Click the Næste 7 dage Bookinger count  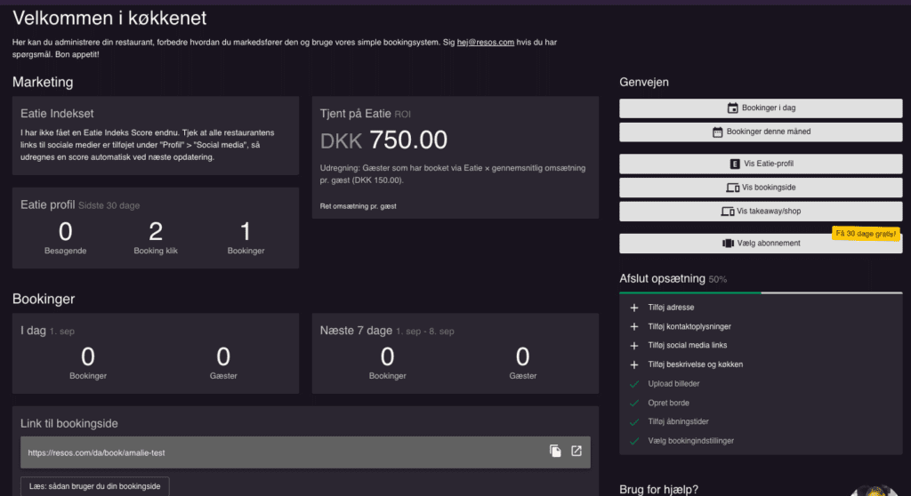(388, 356)
